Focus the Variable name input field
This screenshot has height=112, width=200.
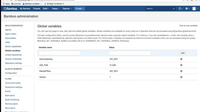60,53
